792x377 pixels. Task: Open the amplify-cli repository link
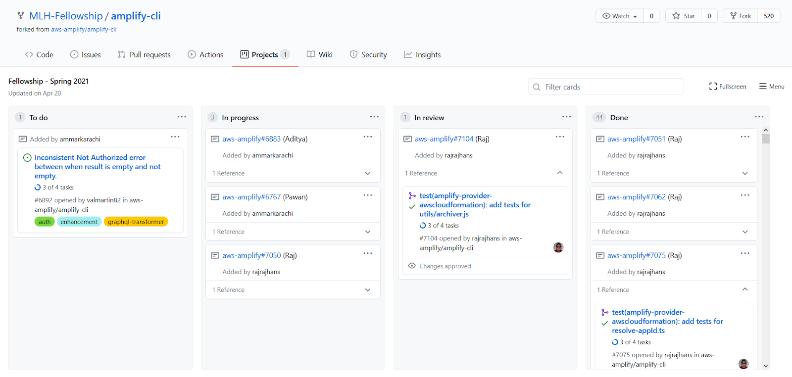136,16
